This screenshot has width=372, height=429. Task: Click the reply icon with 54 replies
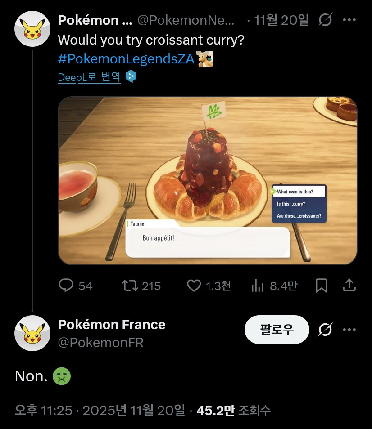click(x=67, y=286)
